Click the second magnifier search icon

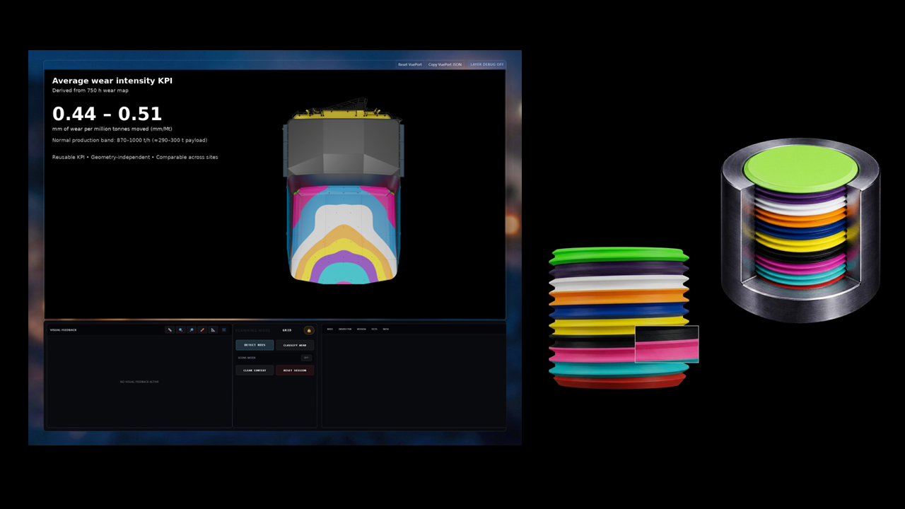[192, 329]
